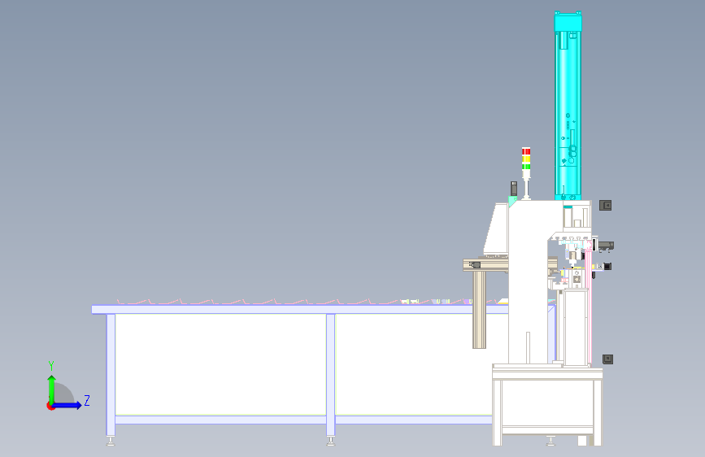Viewport: 705px width, 457px height.
Task: Select the machine base cabinet below the press
Action: [547, 407]
